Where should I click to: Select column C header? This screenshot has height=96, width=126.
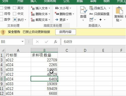click(x=67, y=50)
